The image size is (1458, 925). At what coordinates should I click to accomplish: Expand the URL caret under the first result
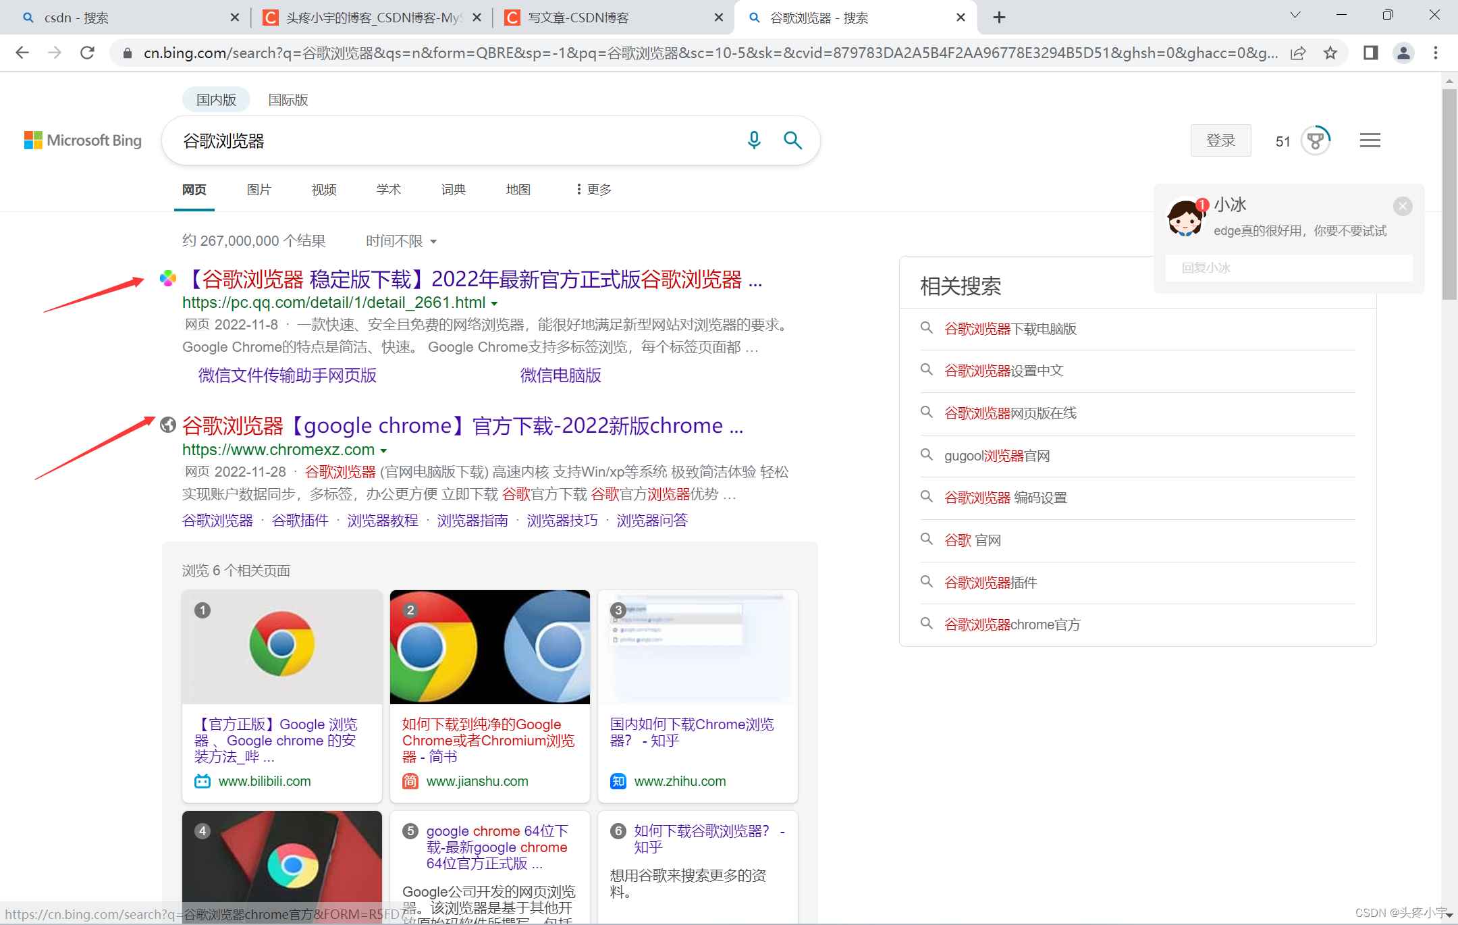point(495,303)
